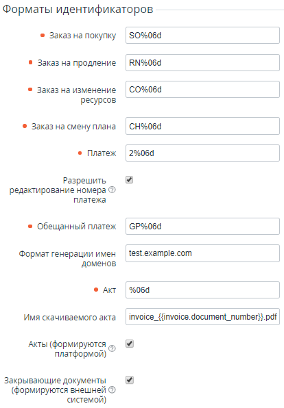
Task: Uncheck Акты (формируются платформой) checkbox
Action: [x=130, y=344]
